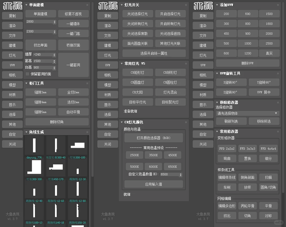Click the grip handle of 移除修改器 rollout
Viewport: 286px width, 227px height.
(x=278, y=102)
